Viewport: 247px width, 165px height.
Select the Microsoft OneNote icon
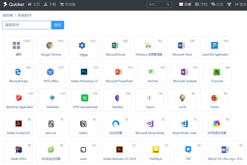tap(184, 72)
